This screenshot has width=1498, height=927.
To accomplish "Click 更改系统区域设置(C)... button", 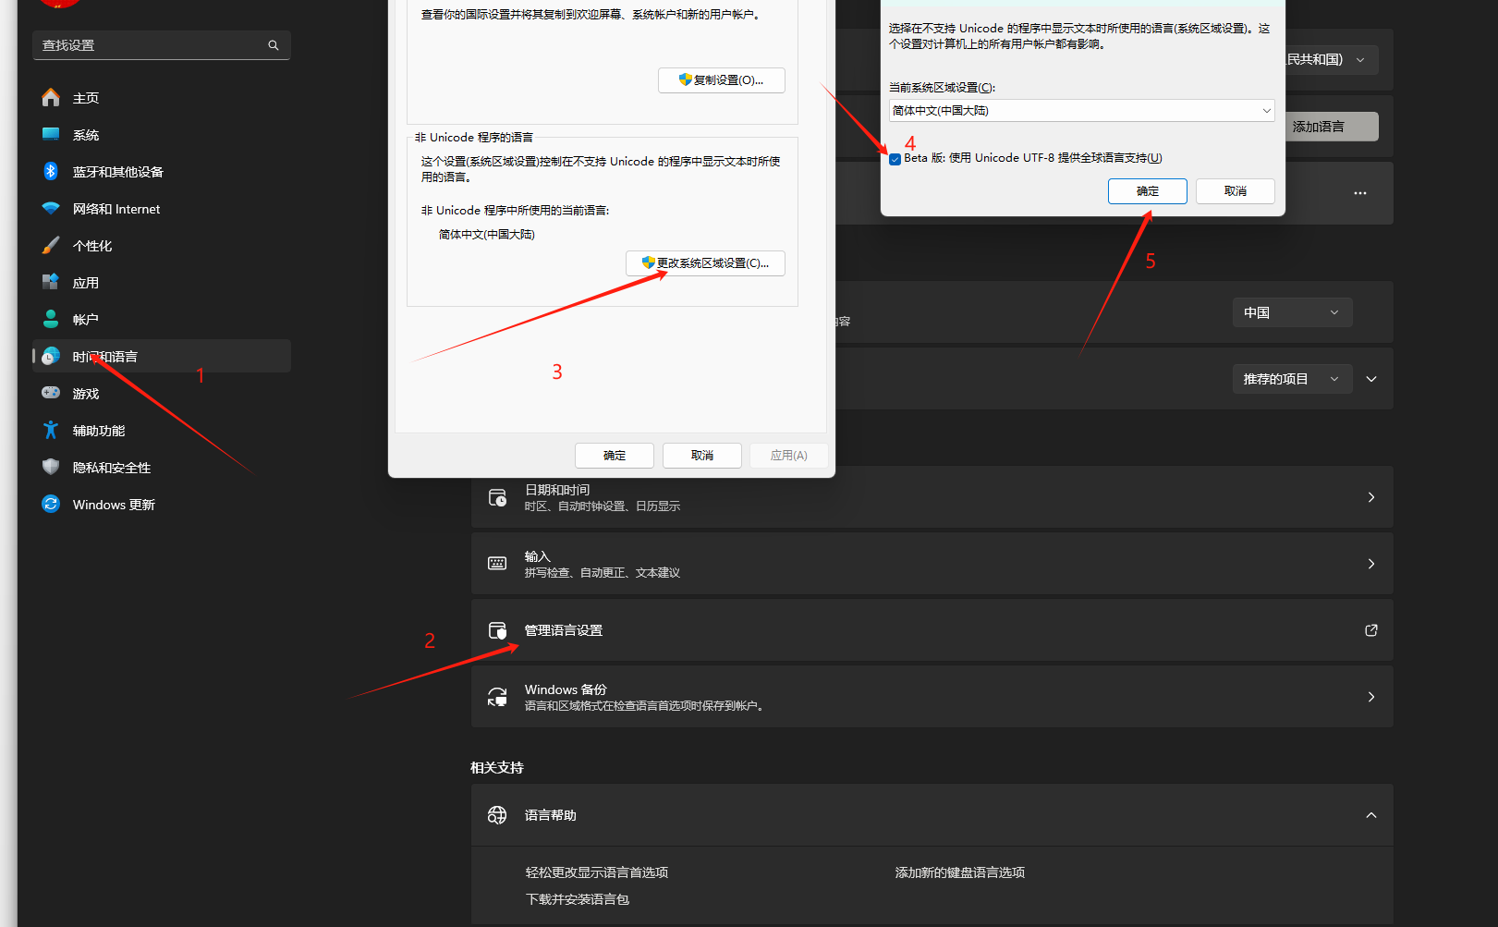I will 705,263.
